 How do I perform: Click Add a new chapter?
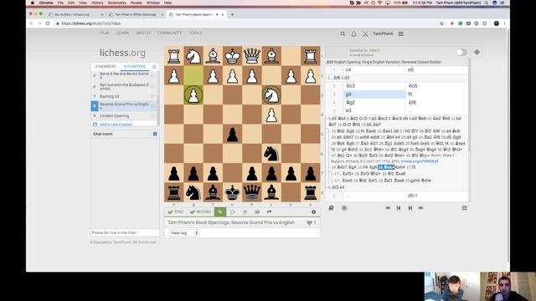coord(116,125)
